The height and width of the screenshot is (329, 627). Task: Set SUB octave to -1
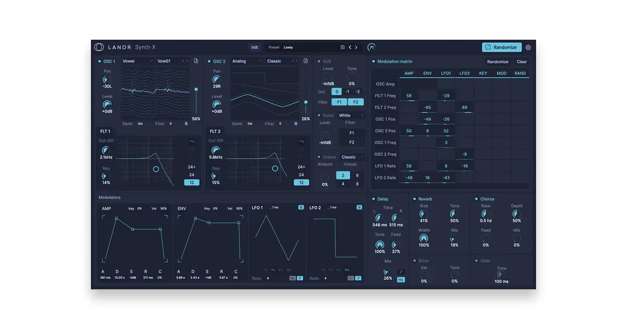347,92
